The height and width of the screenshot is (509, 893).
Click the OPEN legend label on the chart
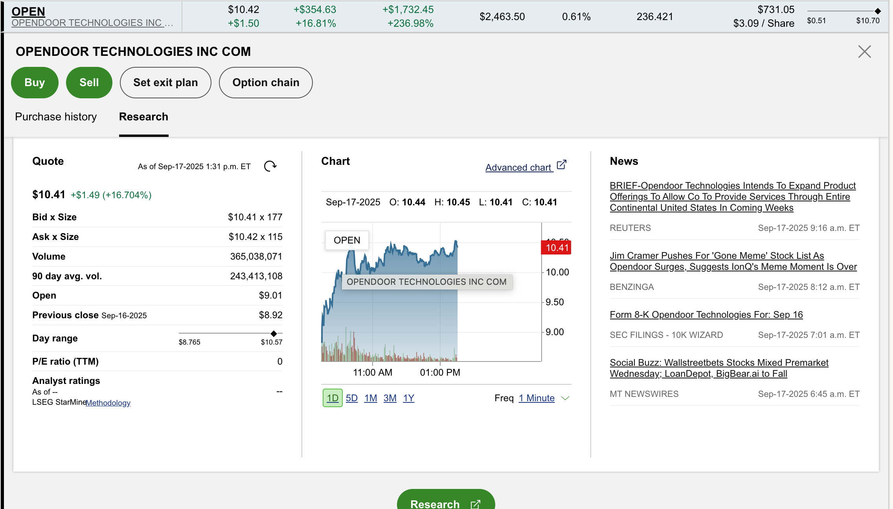(347, 240)
